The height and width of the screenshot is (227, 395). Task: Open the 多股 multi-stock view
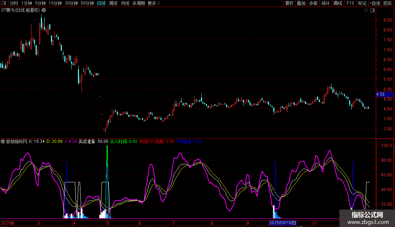313,3
